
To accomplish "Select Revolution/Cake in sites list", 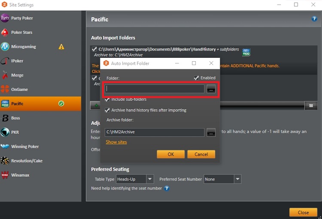I will 40,161.
